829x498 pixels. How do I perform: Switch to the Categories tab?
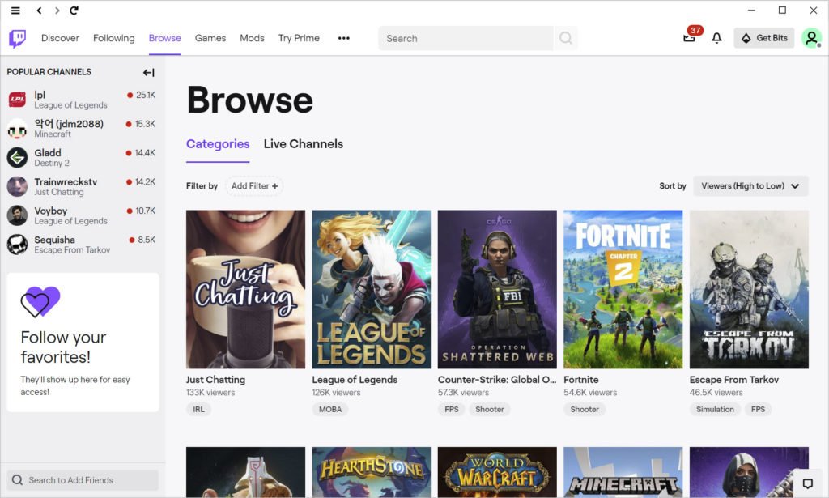coord(218,144)
